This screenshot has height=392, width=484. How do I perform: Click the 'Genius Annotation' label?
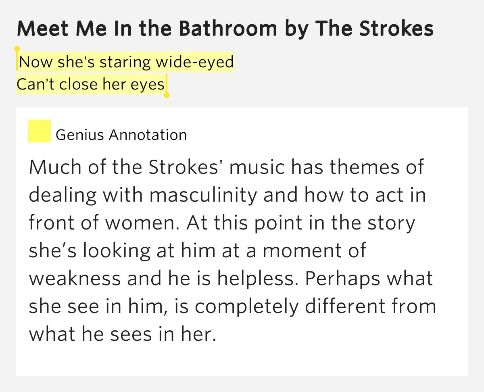click(121, 135)
